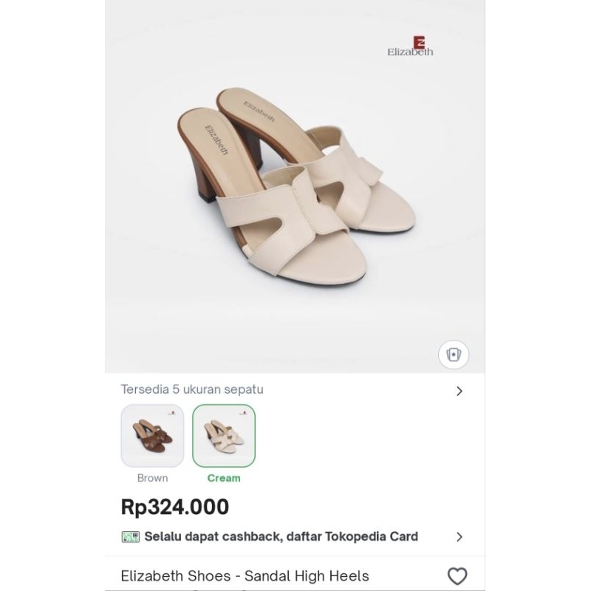Tap the heart icon beside the product title
The image size is (591, 591).
(458, 574)
